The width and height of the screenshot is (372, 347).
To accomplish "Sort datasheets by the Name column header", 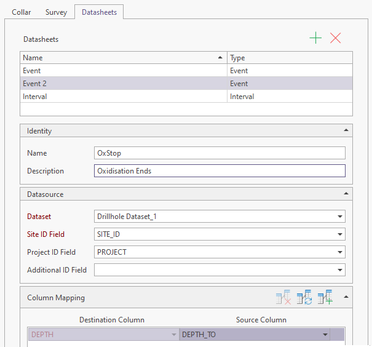I will [x=123, y=58].
